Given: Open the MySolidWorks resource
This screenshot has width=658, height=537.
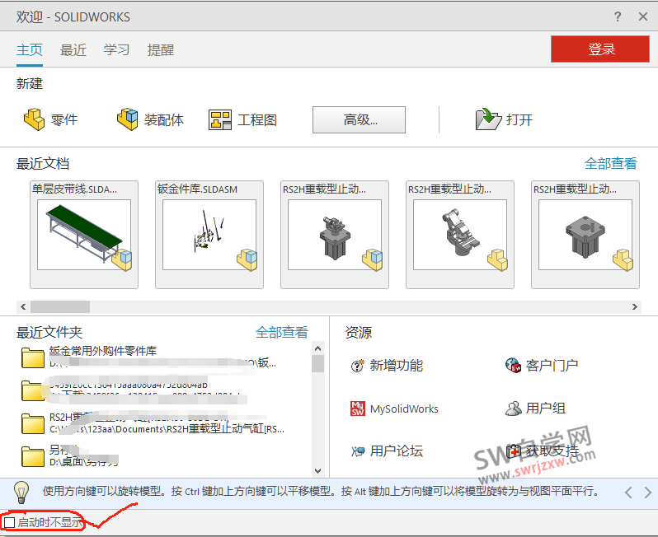Looking at the screenshot, I should (x=394, y=409).
